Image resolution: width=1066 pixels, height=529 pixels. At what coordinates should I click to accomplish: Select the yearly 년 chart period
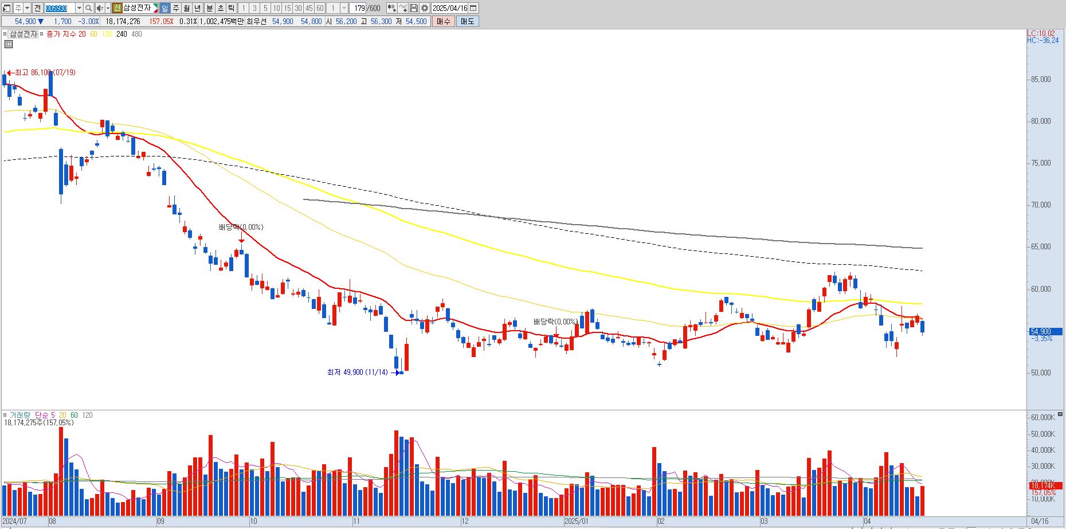coord(198,8)
